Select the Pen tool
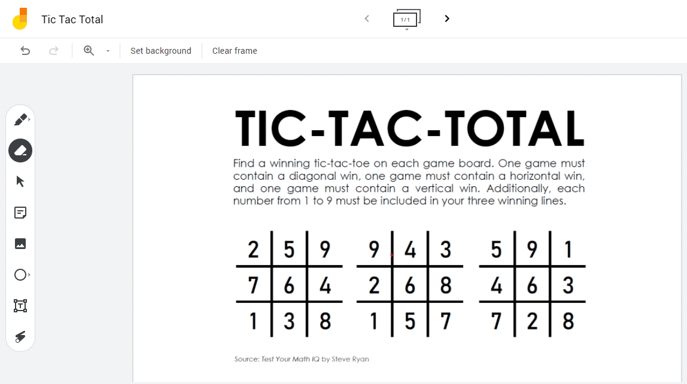Viewport: 687px width, 384px height. tap(20, 119)
